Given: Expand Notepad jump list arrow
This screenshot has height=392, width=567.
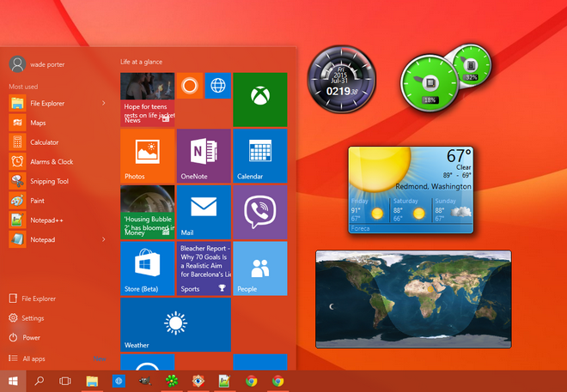Looking at the screenshot, I should point(103,239).
